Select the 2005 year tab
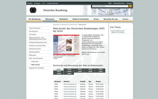 coord(69,74)
